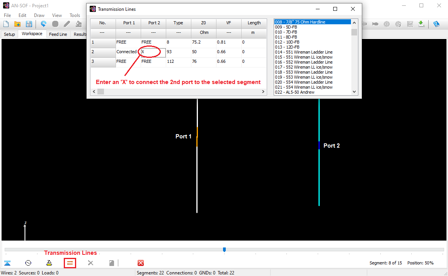
Task: Open the AN-SOF help book
Action: (x=437, y=24)
